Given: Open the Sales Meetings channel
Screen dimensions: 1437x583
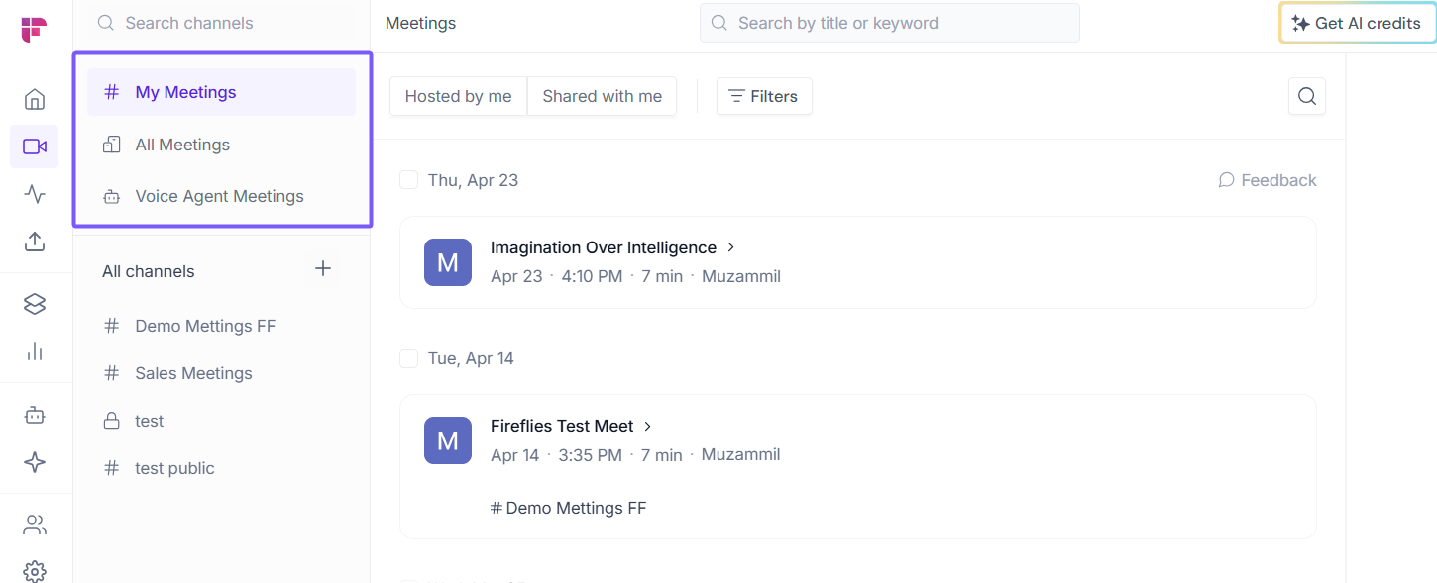Looking at the screenshot, I should (x=193, y=373).
